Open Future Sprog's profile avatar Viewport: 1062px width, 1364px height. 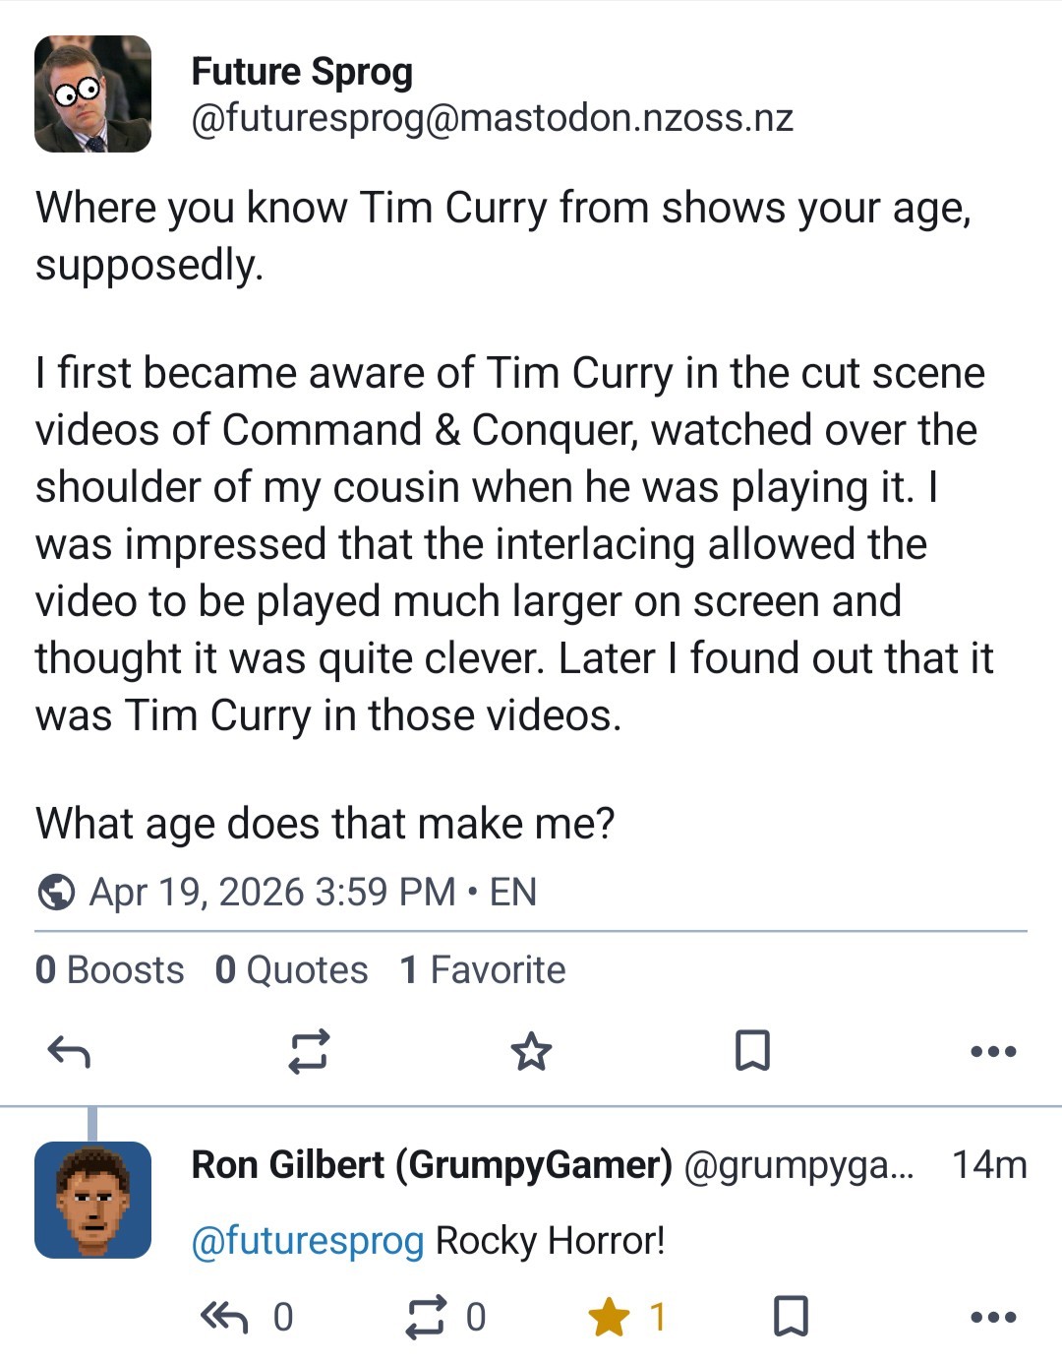92,93
